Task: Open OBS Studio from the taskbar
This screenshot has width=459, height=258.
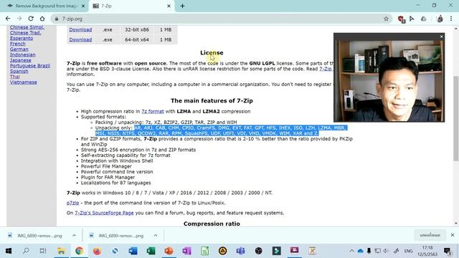Action: click(258, 251)
